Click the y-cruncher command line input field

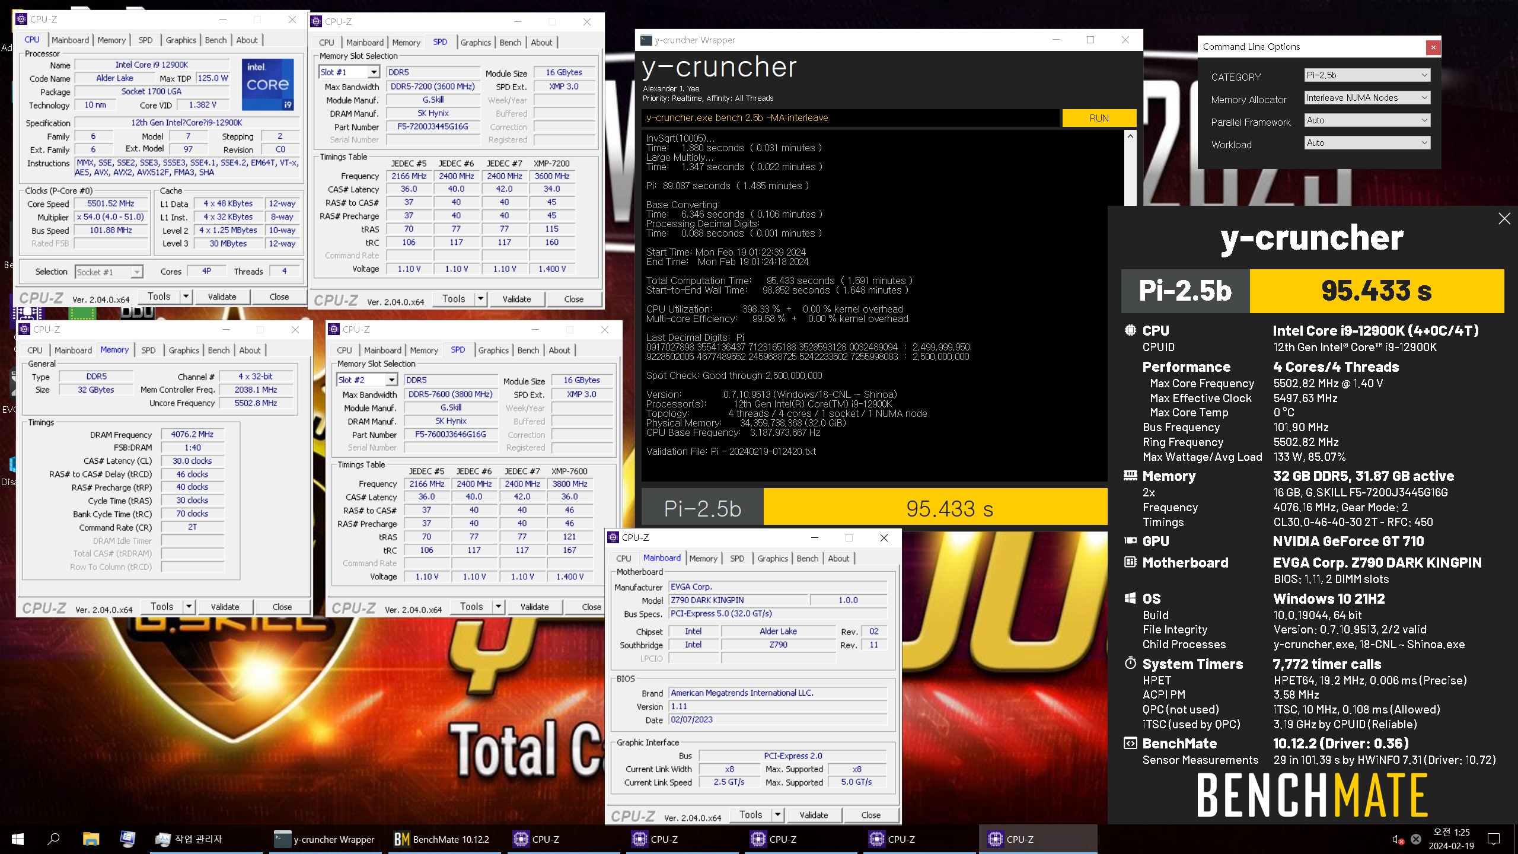(x=850, y=118)
